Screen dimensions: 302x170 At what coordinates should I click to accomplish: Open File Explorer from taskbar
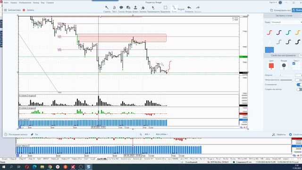[x=42, y=167]
